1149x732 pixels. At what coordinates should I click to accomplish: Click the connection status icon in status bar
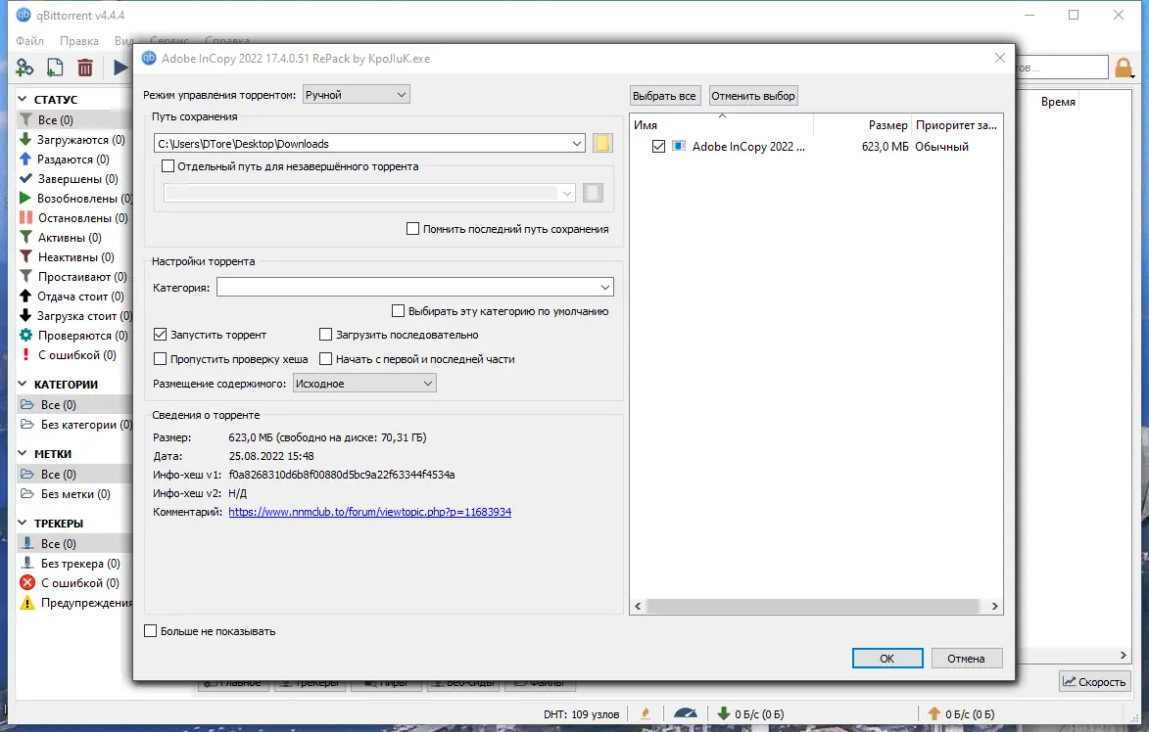coord(646,713)
